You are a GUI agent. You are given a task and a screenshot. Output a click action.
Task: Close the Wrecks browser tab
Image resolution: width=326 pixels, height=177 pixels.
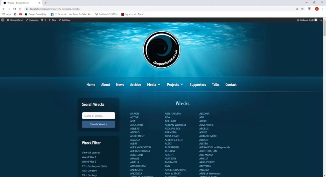39,3
